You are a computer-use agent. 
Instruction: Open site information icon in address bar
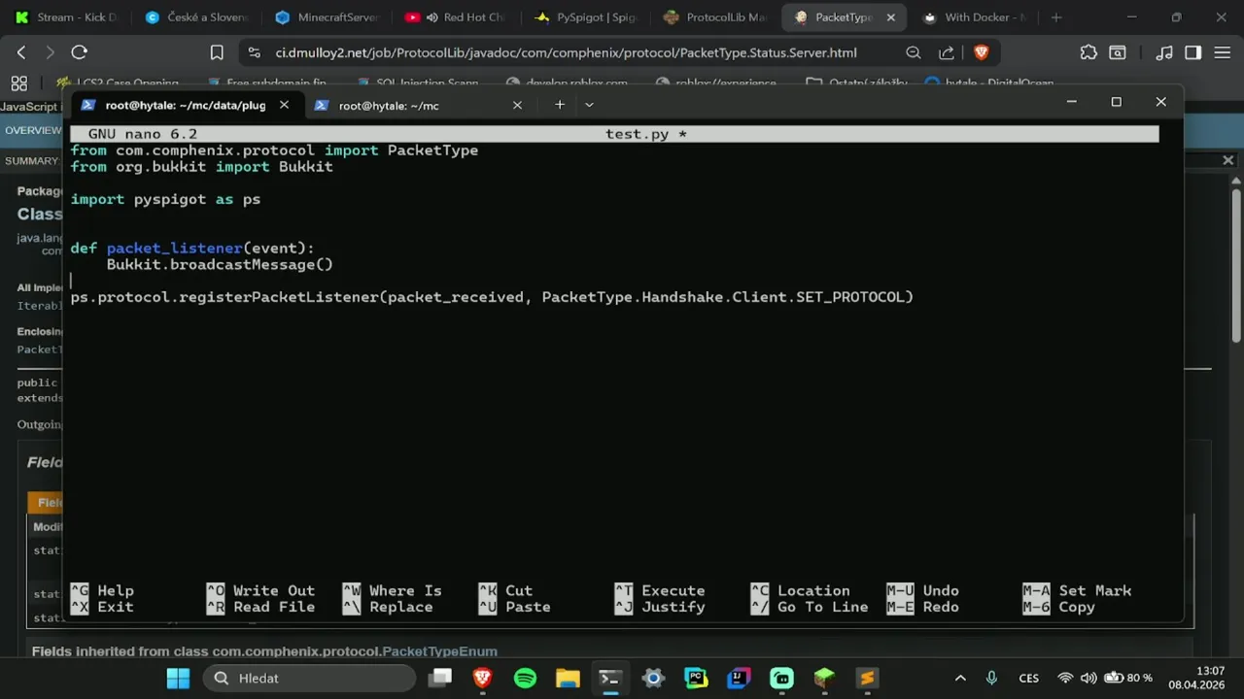point(254,52)
